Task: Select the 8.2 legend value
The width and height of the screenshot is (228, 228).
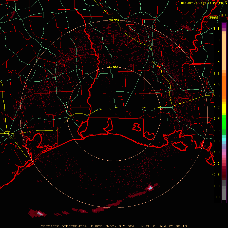Action: 217,51
